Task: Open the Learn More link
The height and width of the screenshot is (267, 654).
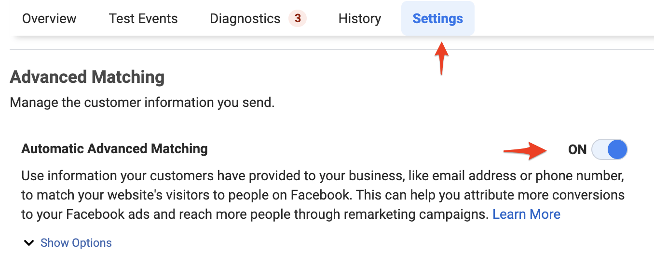Action: pos(526,214)
